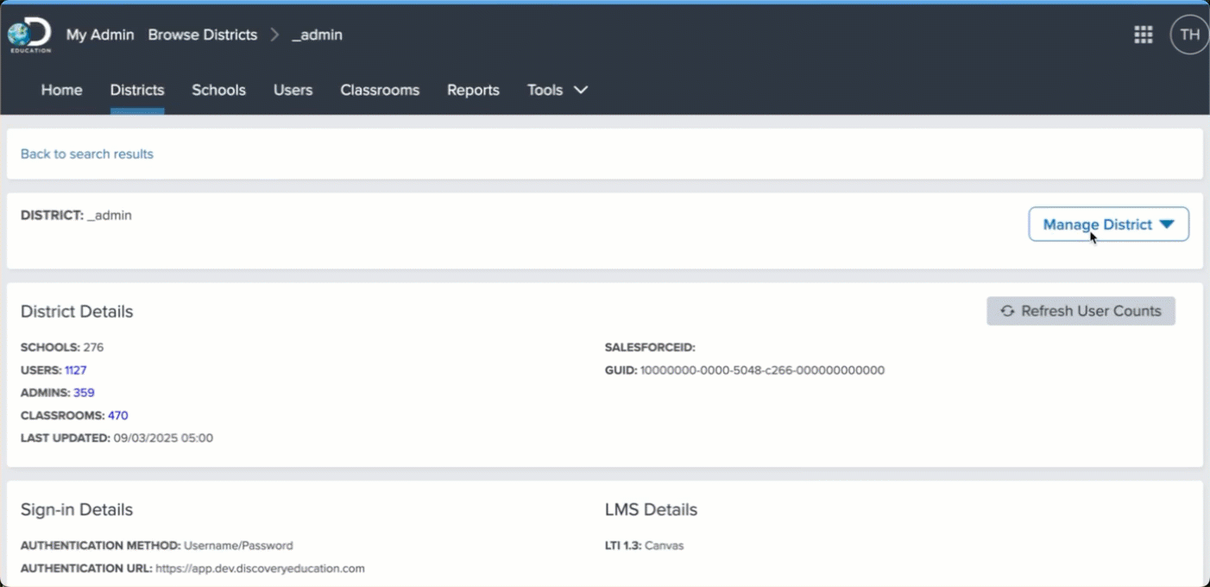1210x587 pixels.
Task: Select the Classrooms tab
Action: [380, 90]
